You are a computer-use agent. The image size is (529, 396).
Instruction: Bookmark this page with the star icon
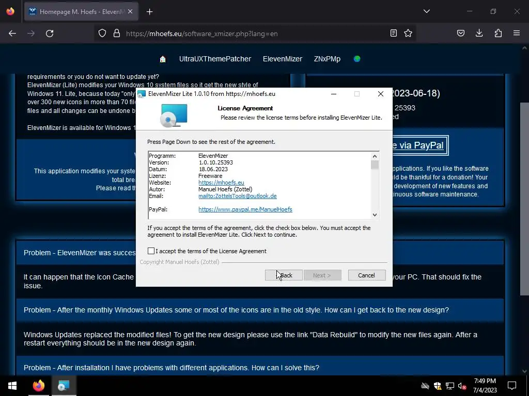[x=408, y=33]
